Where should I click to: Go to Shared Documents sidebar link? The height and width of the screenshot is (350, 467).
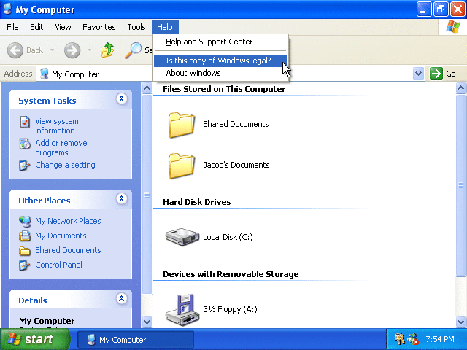[68, 250]
